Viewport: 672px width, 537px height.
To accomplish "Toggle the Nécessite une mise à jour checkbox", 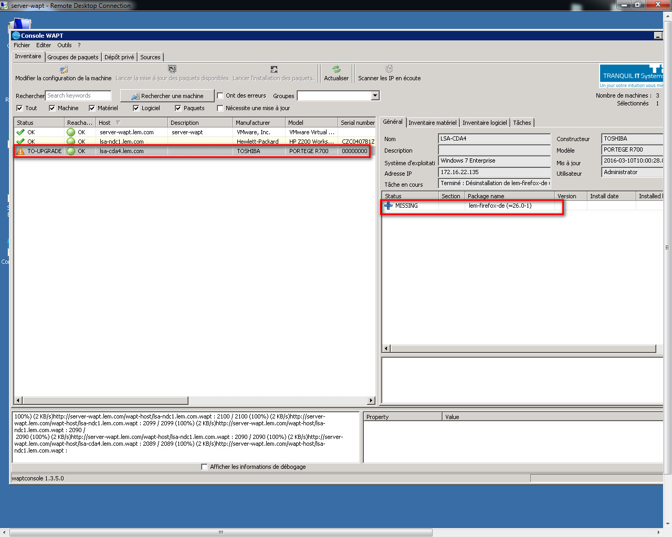I will click(x=220, y=108).
